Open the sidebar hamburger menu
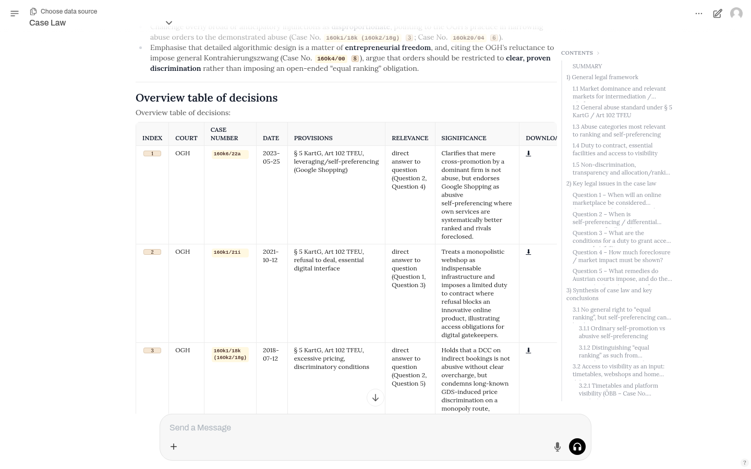Viewport: 751px width, 469px height. (15, 14)
